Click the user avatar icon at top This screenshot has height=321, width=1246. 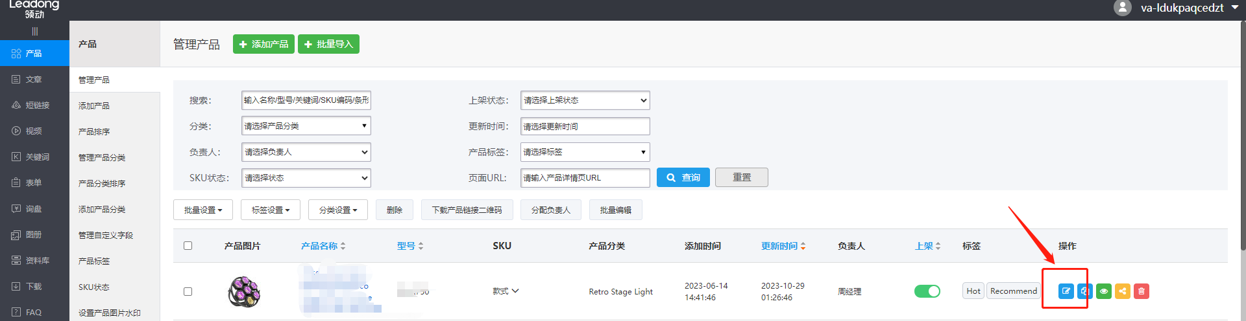pos(1122,8)
